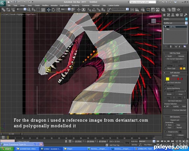
Task: Click the Select and Link icon
Action: 3,10
